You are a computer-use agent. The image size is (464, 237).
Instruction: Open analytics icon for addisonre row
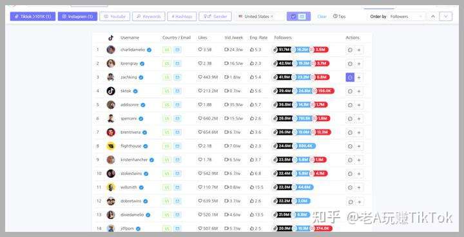tap(350, 105)
